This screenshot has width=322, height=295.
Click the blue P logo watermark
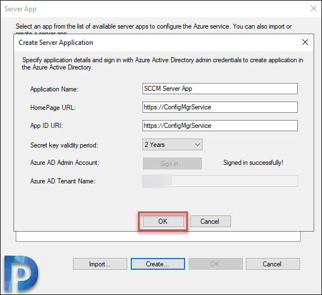(21, 273)
